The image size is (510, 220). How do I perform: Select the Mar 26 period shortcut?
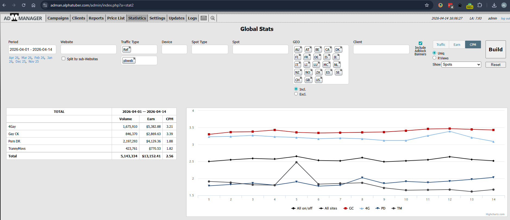tap(26, 58)
